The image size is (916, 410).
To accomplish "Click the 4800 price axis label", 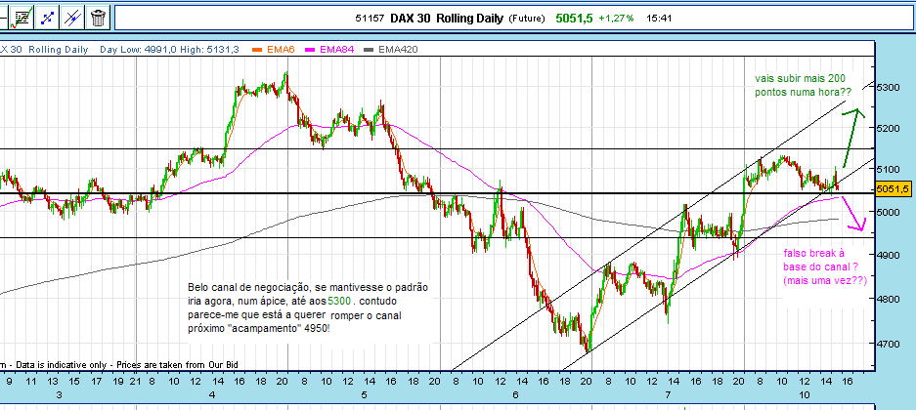I will click(888, 299).
